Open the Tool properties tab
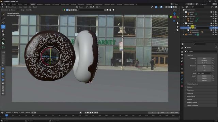Screen dimensions: 218x122 click(x=182, y=48)
